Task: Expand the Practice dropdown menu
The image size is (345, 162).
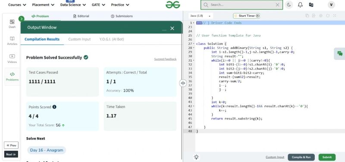Action: (x=120, y=5)
